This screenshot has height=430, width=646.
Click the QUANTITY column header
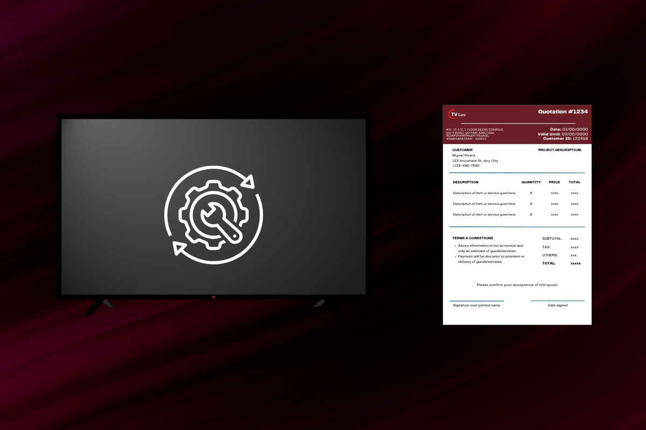click(531, 182)
